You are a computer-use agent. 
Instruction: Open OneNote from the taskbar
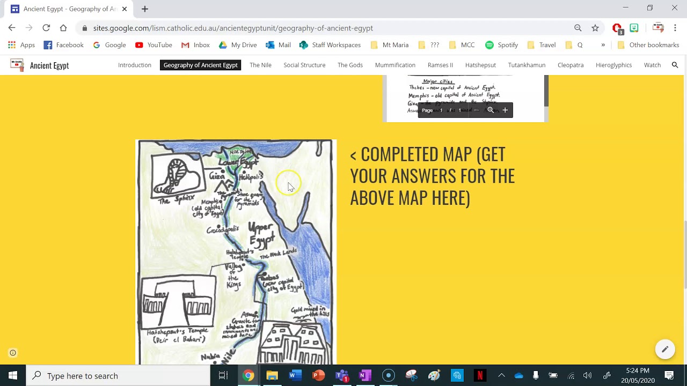tap(365, 376)
